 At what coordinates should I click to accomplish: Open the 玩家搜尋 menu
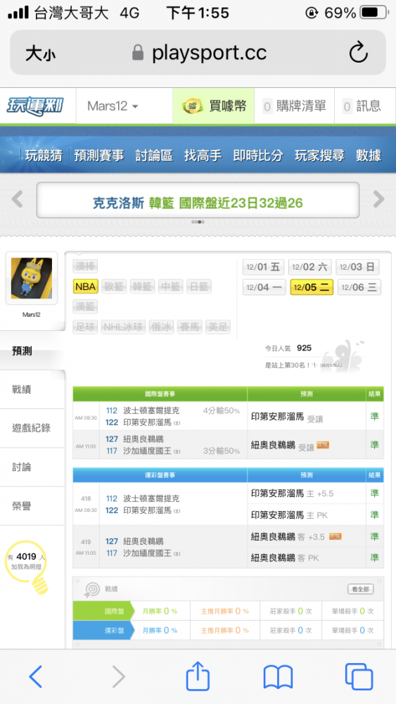319,156
